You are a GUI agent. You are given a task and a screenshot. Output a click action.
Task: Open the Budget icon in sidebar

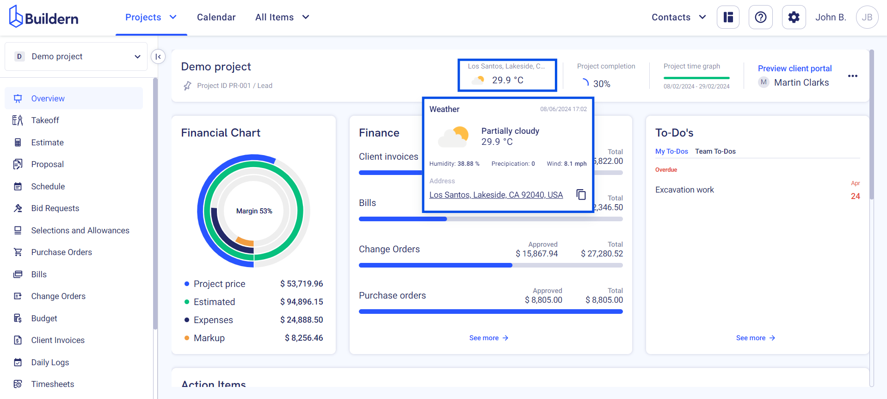tap(18, 318)
